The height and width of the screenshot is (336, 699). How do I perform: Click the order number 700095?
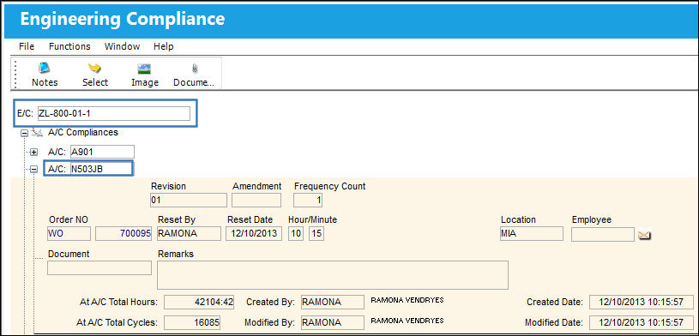(124, 233)
